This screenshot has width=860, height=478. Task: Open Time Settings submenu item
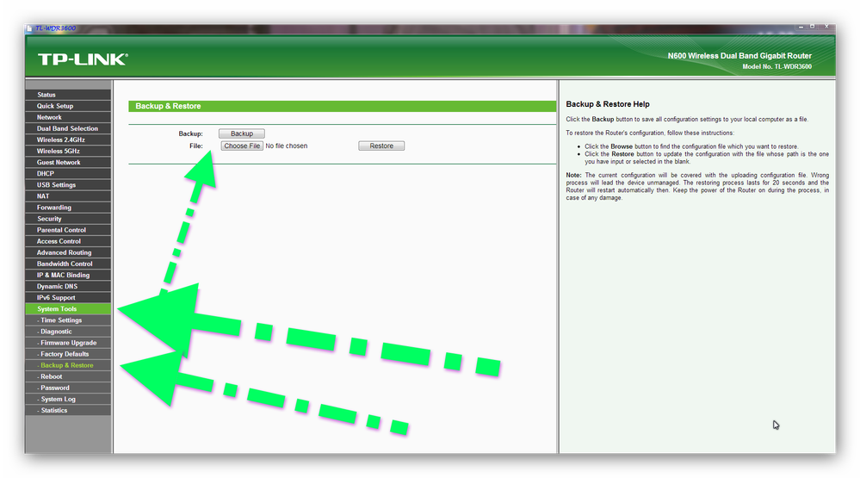coord(60,320)
